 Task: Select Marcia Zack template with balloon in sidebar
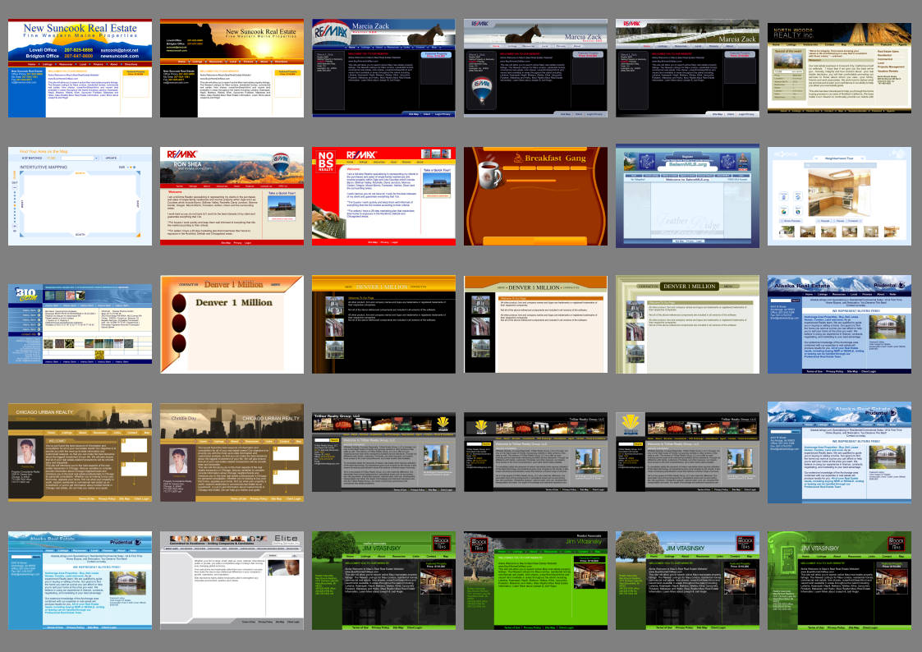tap(535, 68)
